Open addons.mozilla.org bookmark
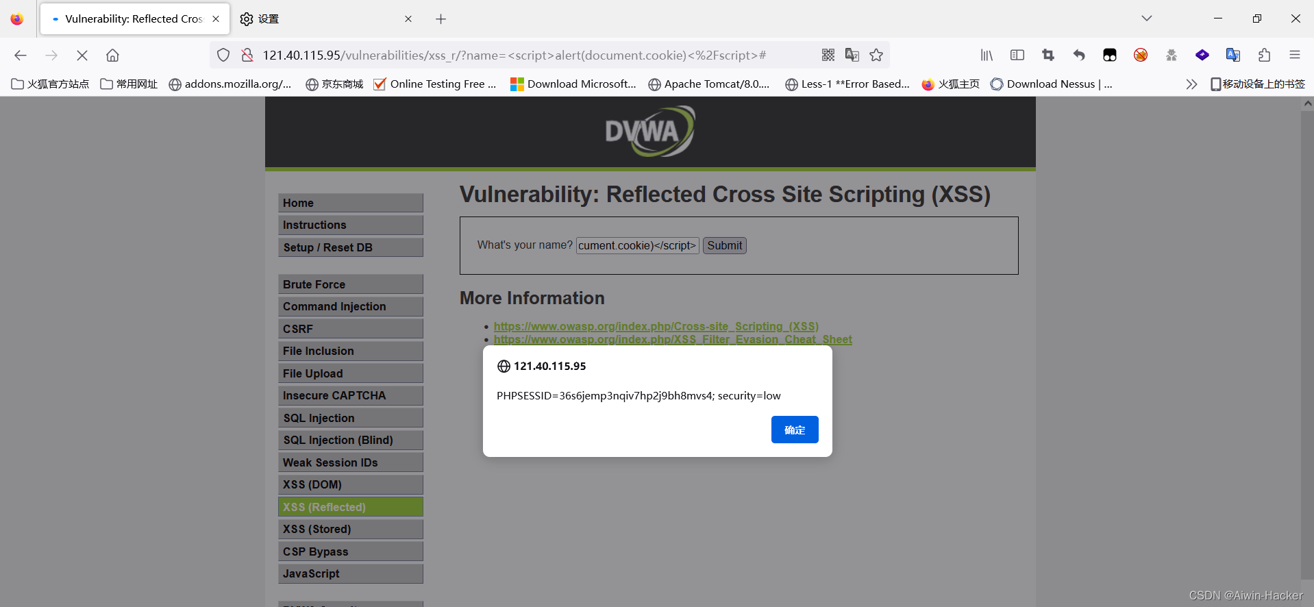The image size is (1314, 607). (x=230, y=84)
